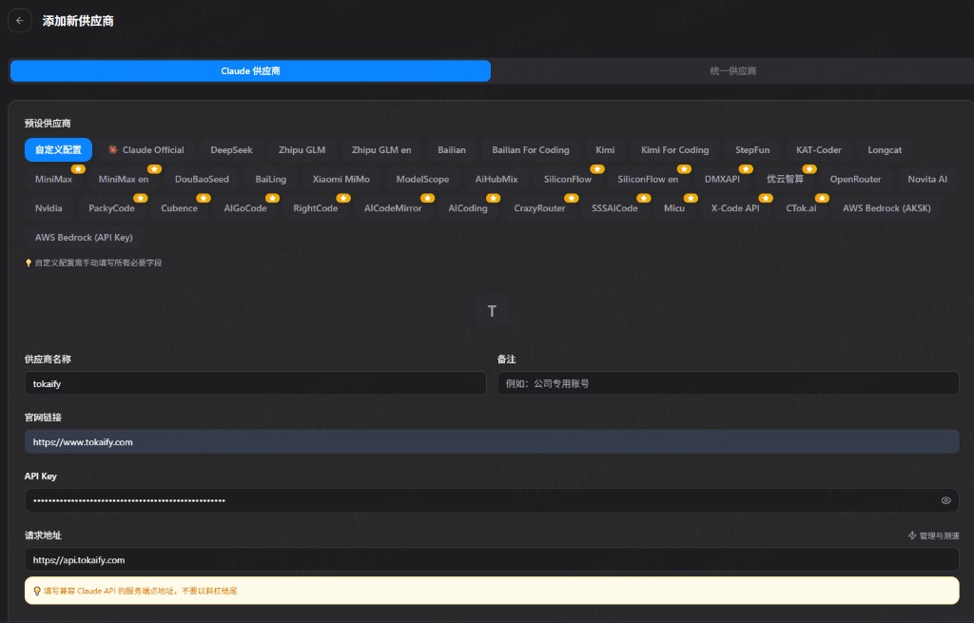The image size is (974, 623).
Task: Choose the Kimi preset
Action: 605,149
